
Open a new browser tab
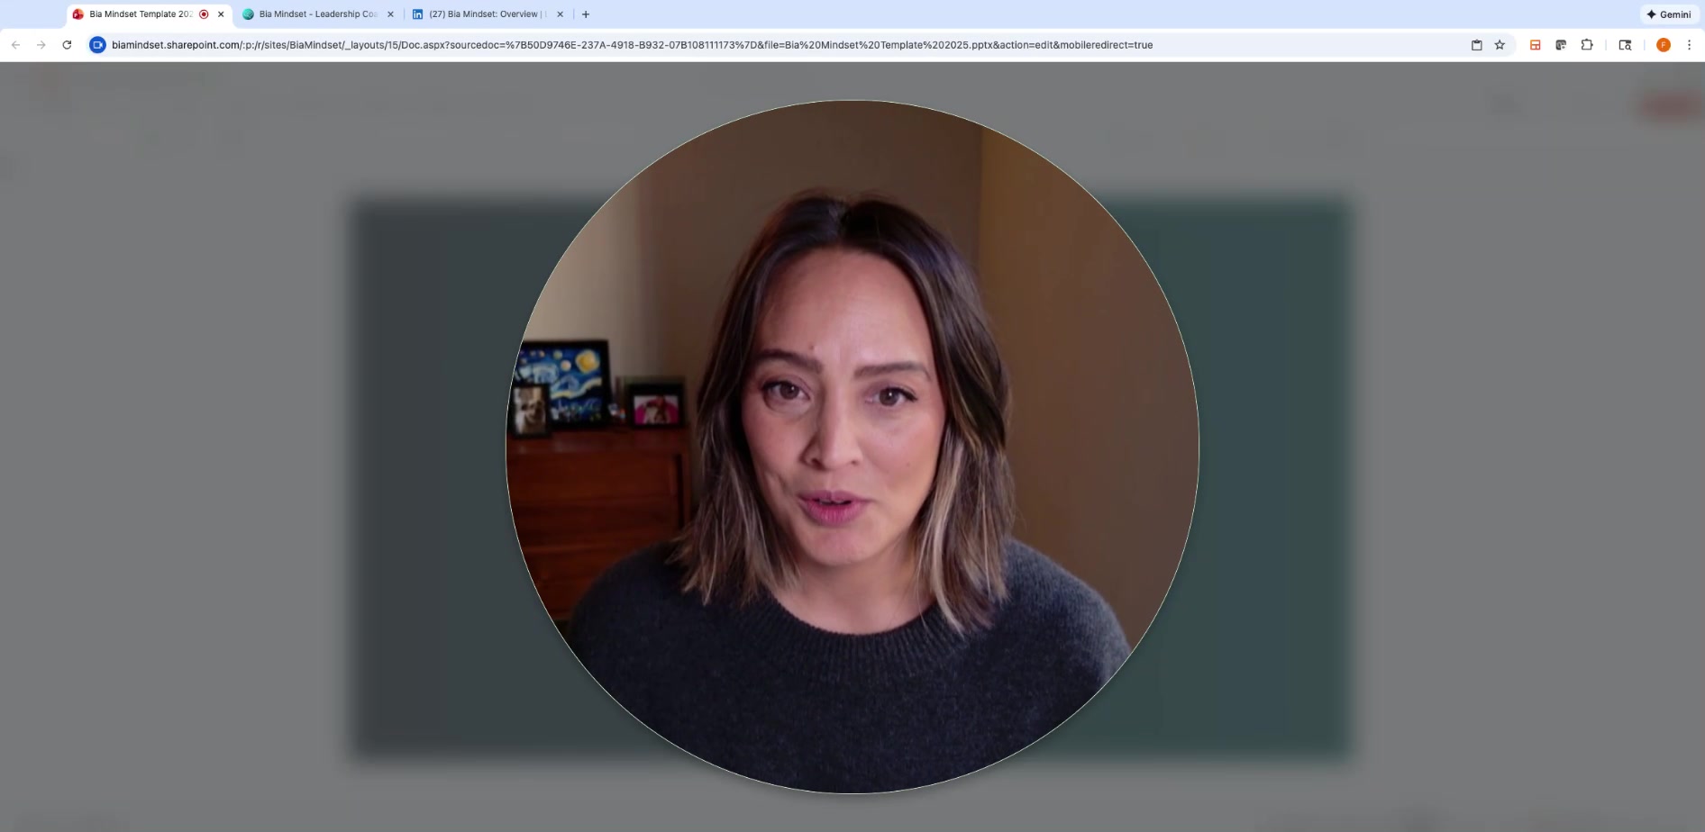586,14
